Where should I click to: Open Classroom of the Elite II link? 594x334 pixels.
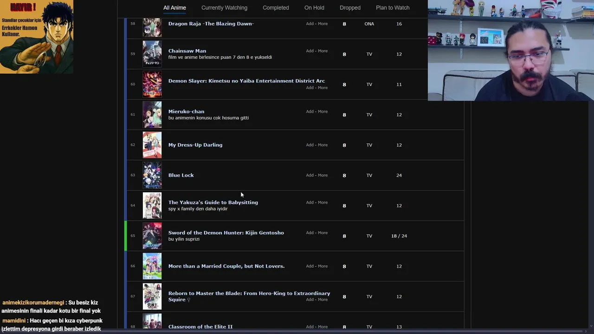[200, 327]
